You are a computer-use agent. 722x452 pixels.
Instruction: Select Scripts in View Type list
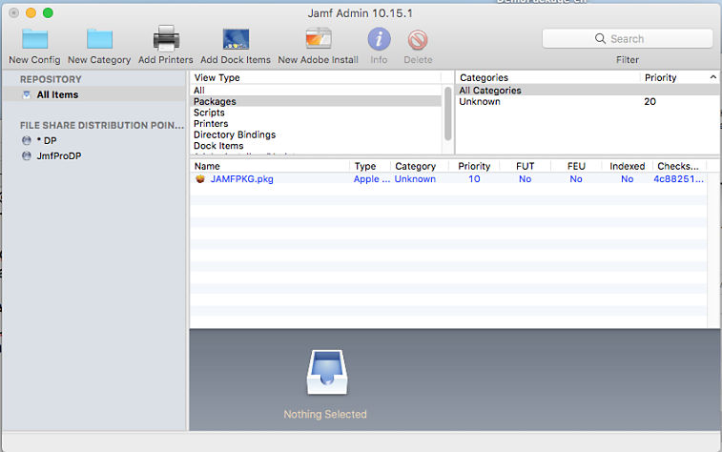[x=316, y=113]
